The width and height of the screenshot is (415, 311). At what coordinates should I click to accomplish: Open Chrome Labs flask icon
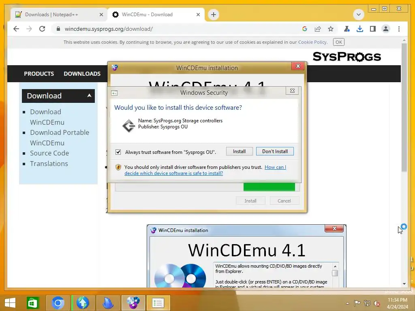[x=347, y=29]
